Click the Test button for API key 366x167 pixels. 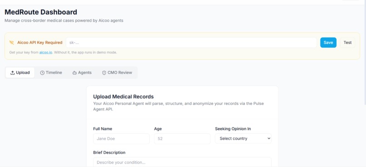[347, 43]
